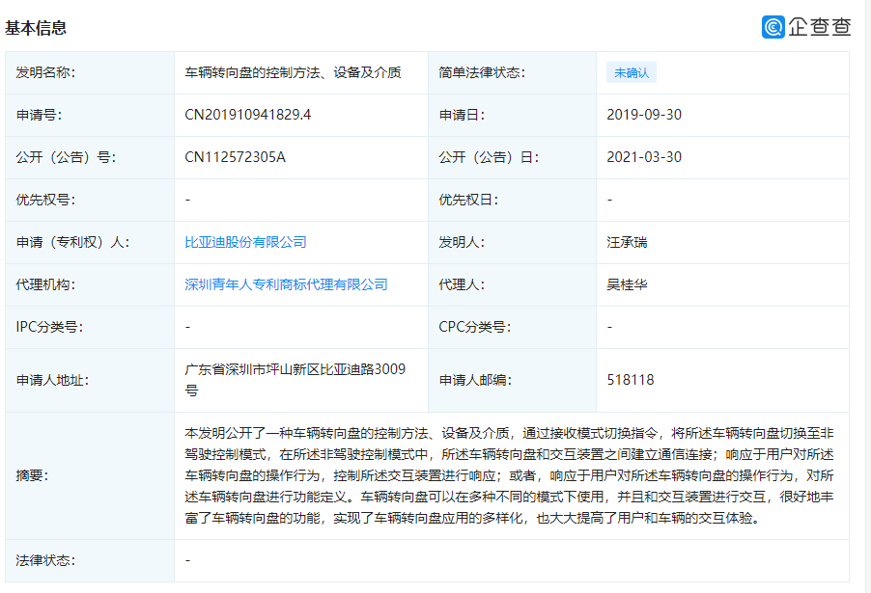Click the abstract paragraph starting 本发明公开了
The width and height of the screenshot is (871, 593).
click(x=510, y=476)
